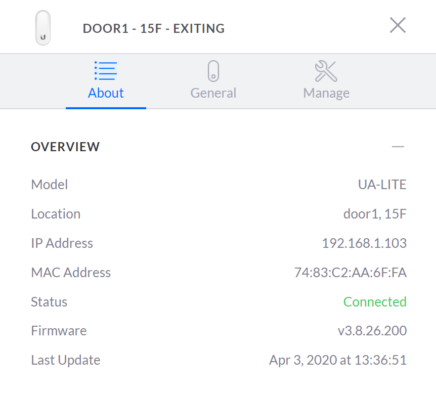Select the MAC address value
The width and height of the screenshot is (436, 394).
(351, 273)
